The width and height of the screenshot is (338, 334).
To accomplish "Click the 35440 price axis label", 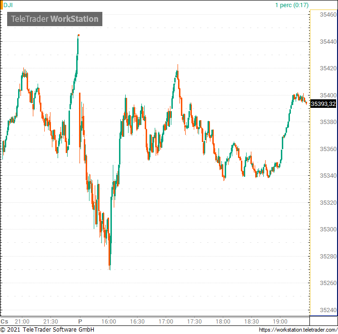I will click(328, 41).
